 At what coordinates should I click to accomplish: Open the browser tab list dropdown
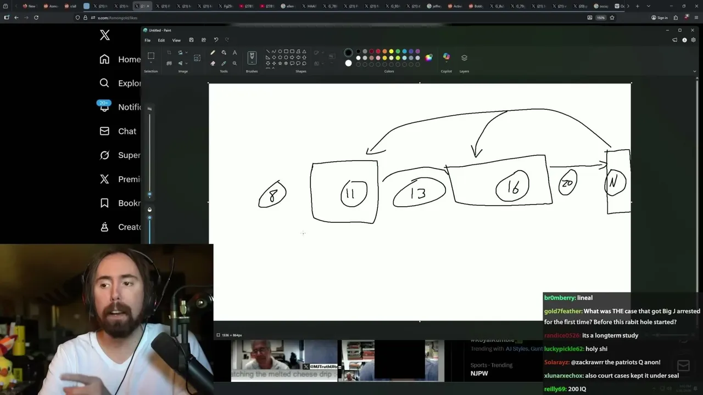[x=650, y=6]
